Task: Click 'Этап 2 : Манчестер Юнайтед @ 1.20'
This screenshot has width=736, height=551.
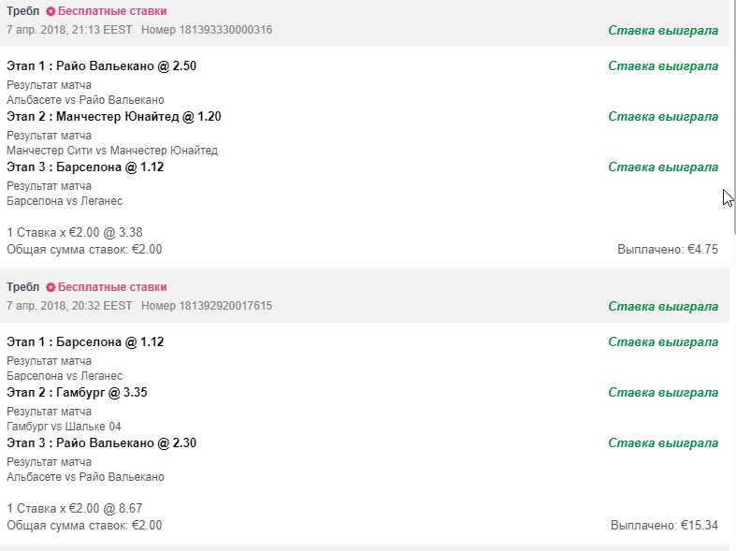Action: coord(113,116)
